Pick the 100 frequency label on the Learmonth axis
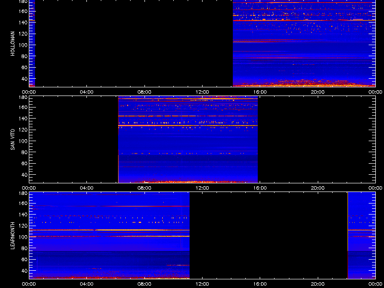Screen dimensions: 384x288 [x=24, y=237]
